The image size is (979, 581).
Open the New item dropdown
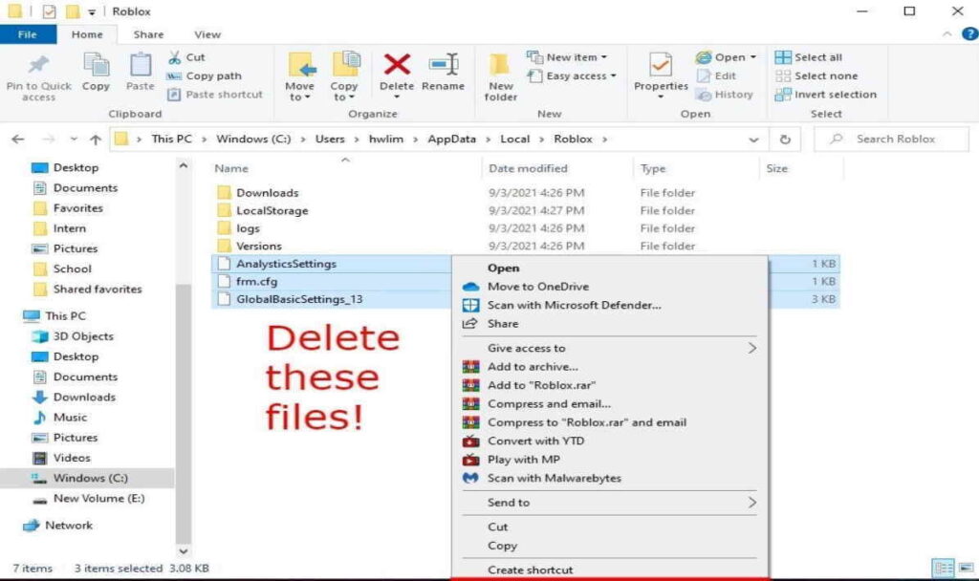(567, 57)
